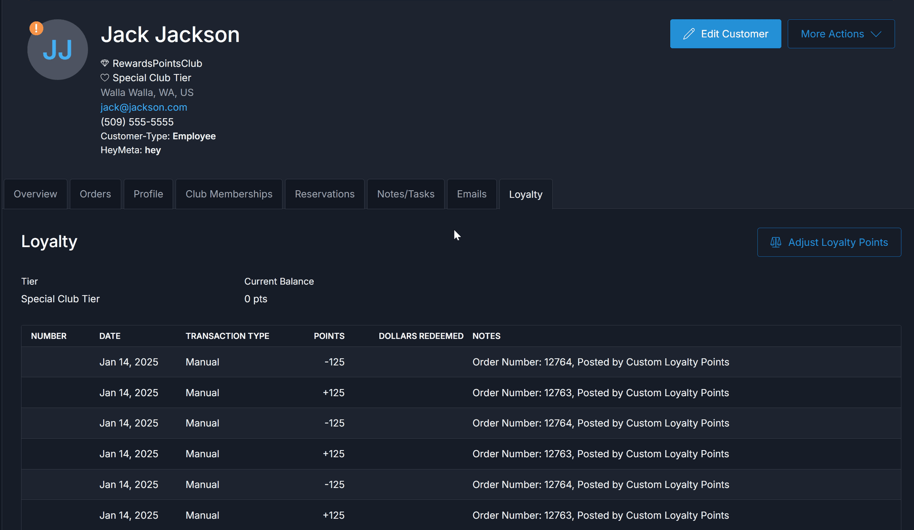914x530 pixels.
Task: Click the Adjust Loyalty Points button
Action: pyautogui.click(x=829, y=242)
